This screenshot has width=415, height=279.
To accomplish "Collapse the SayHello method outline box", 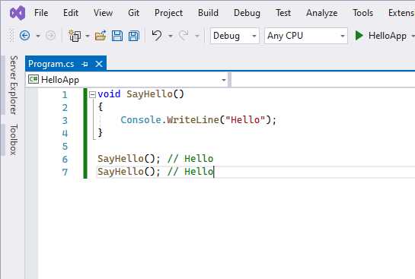I will tap(92, 94).
